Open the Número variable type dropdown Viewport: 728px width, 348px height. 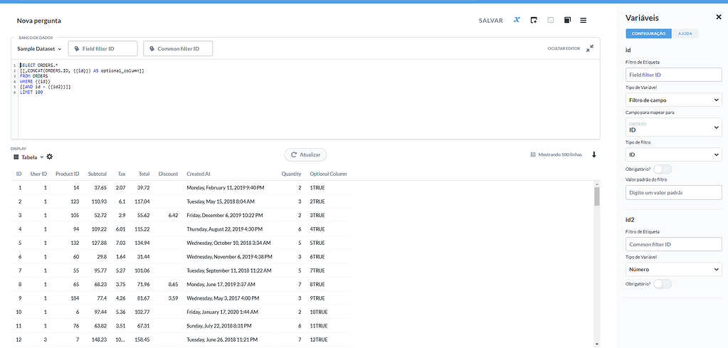[674, 269]
